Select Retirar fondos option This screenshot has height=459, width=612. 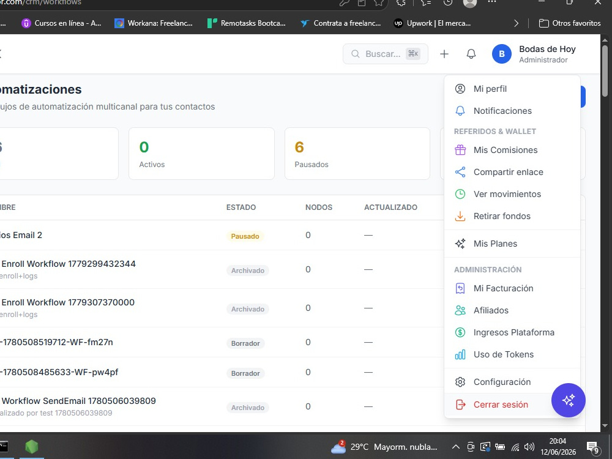pyautogui.click(x=512, y=216)
